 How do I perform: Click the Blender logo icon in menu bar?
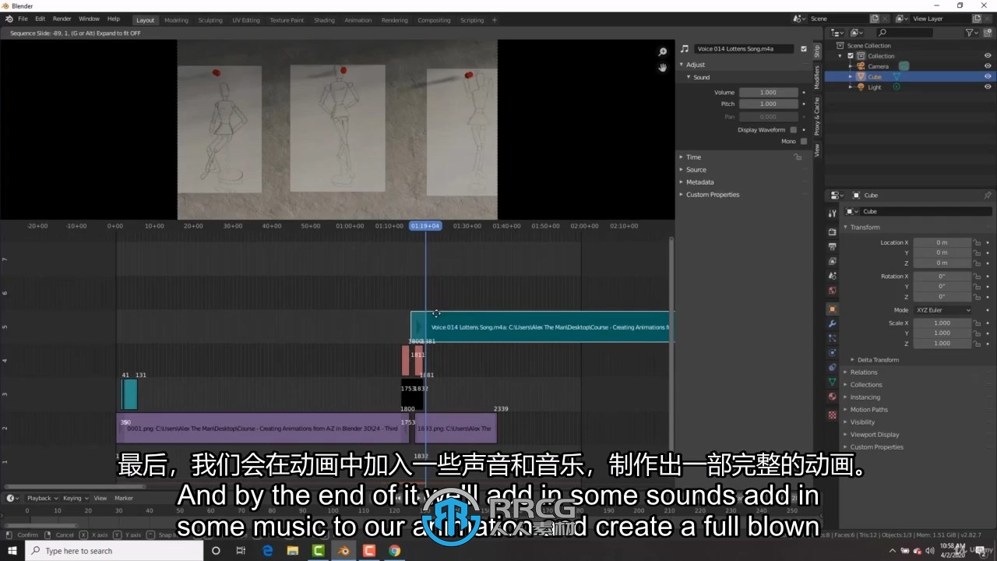point(9,19)
